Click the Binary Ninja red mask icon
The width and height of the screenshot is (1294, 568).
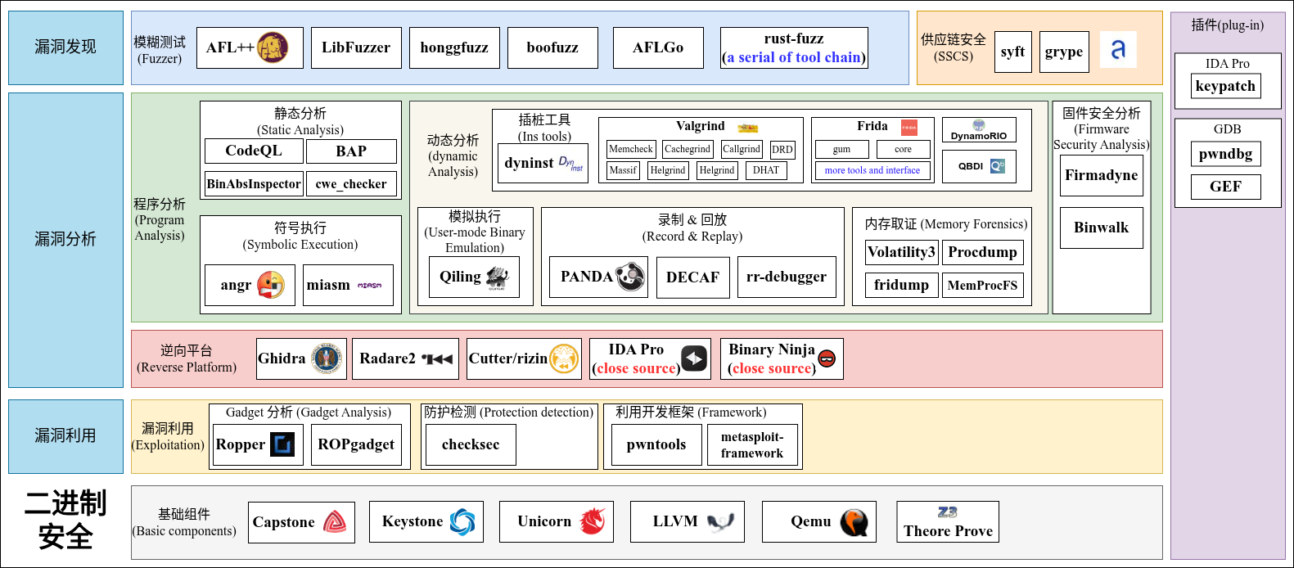[x=827, y=358]
